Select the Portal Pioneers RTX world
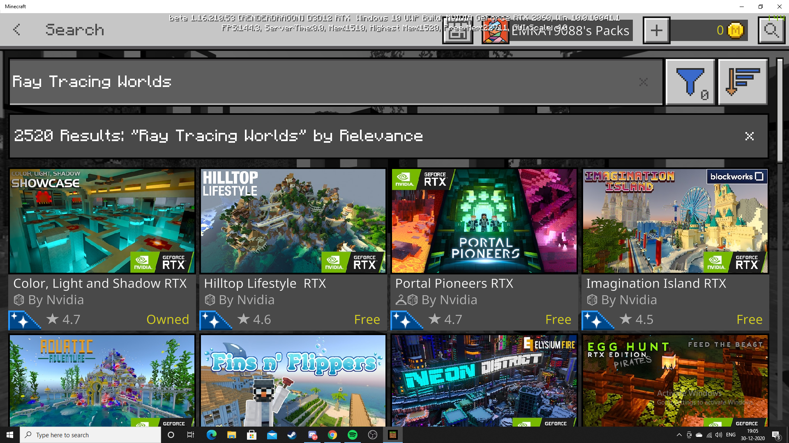The image size is (789, 443). pyautogui.click(x=484, y=221)
